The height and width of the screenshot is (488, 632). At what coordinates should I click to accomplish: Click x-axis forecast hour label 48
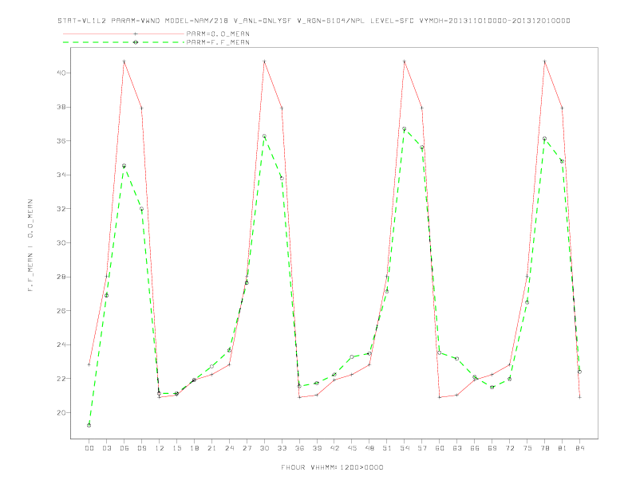tap(369, 448)
